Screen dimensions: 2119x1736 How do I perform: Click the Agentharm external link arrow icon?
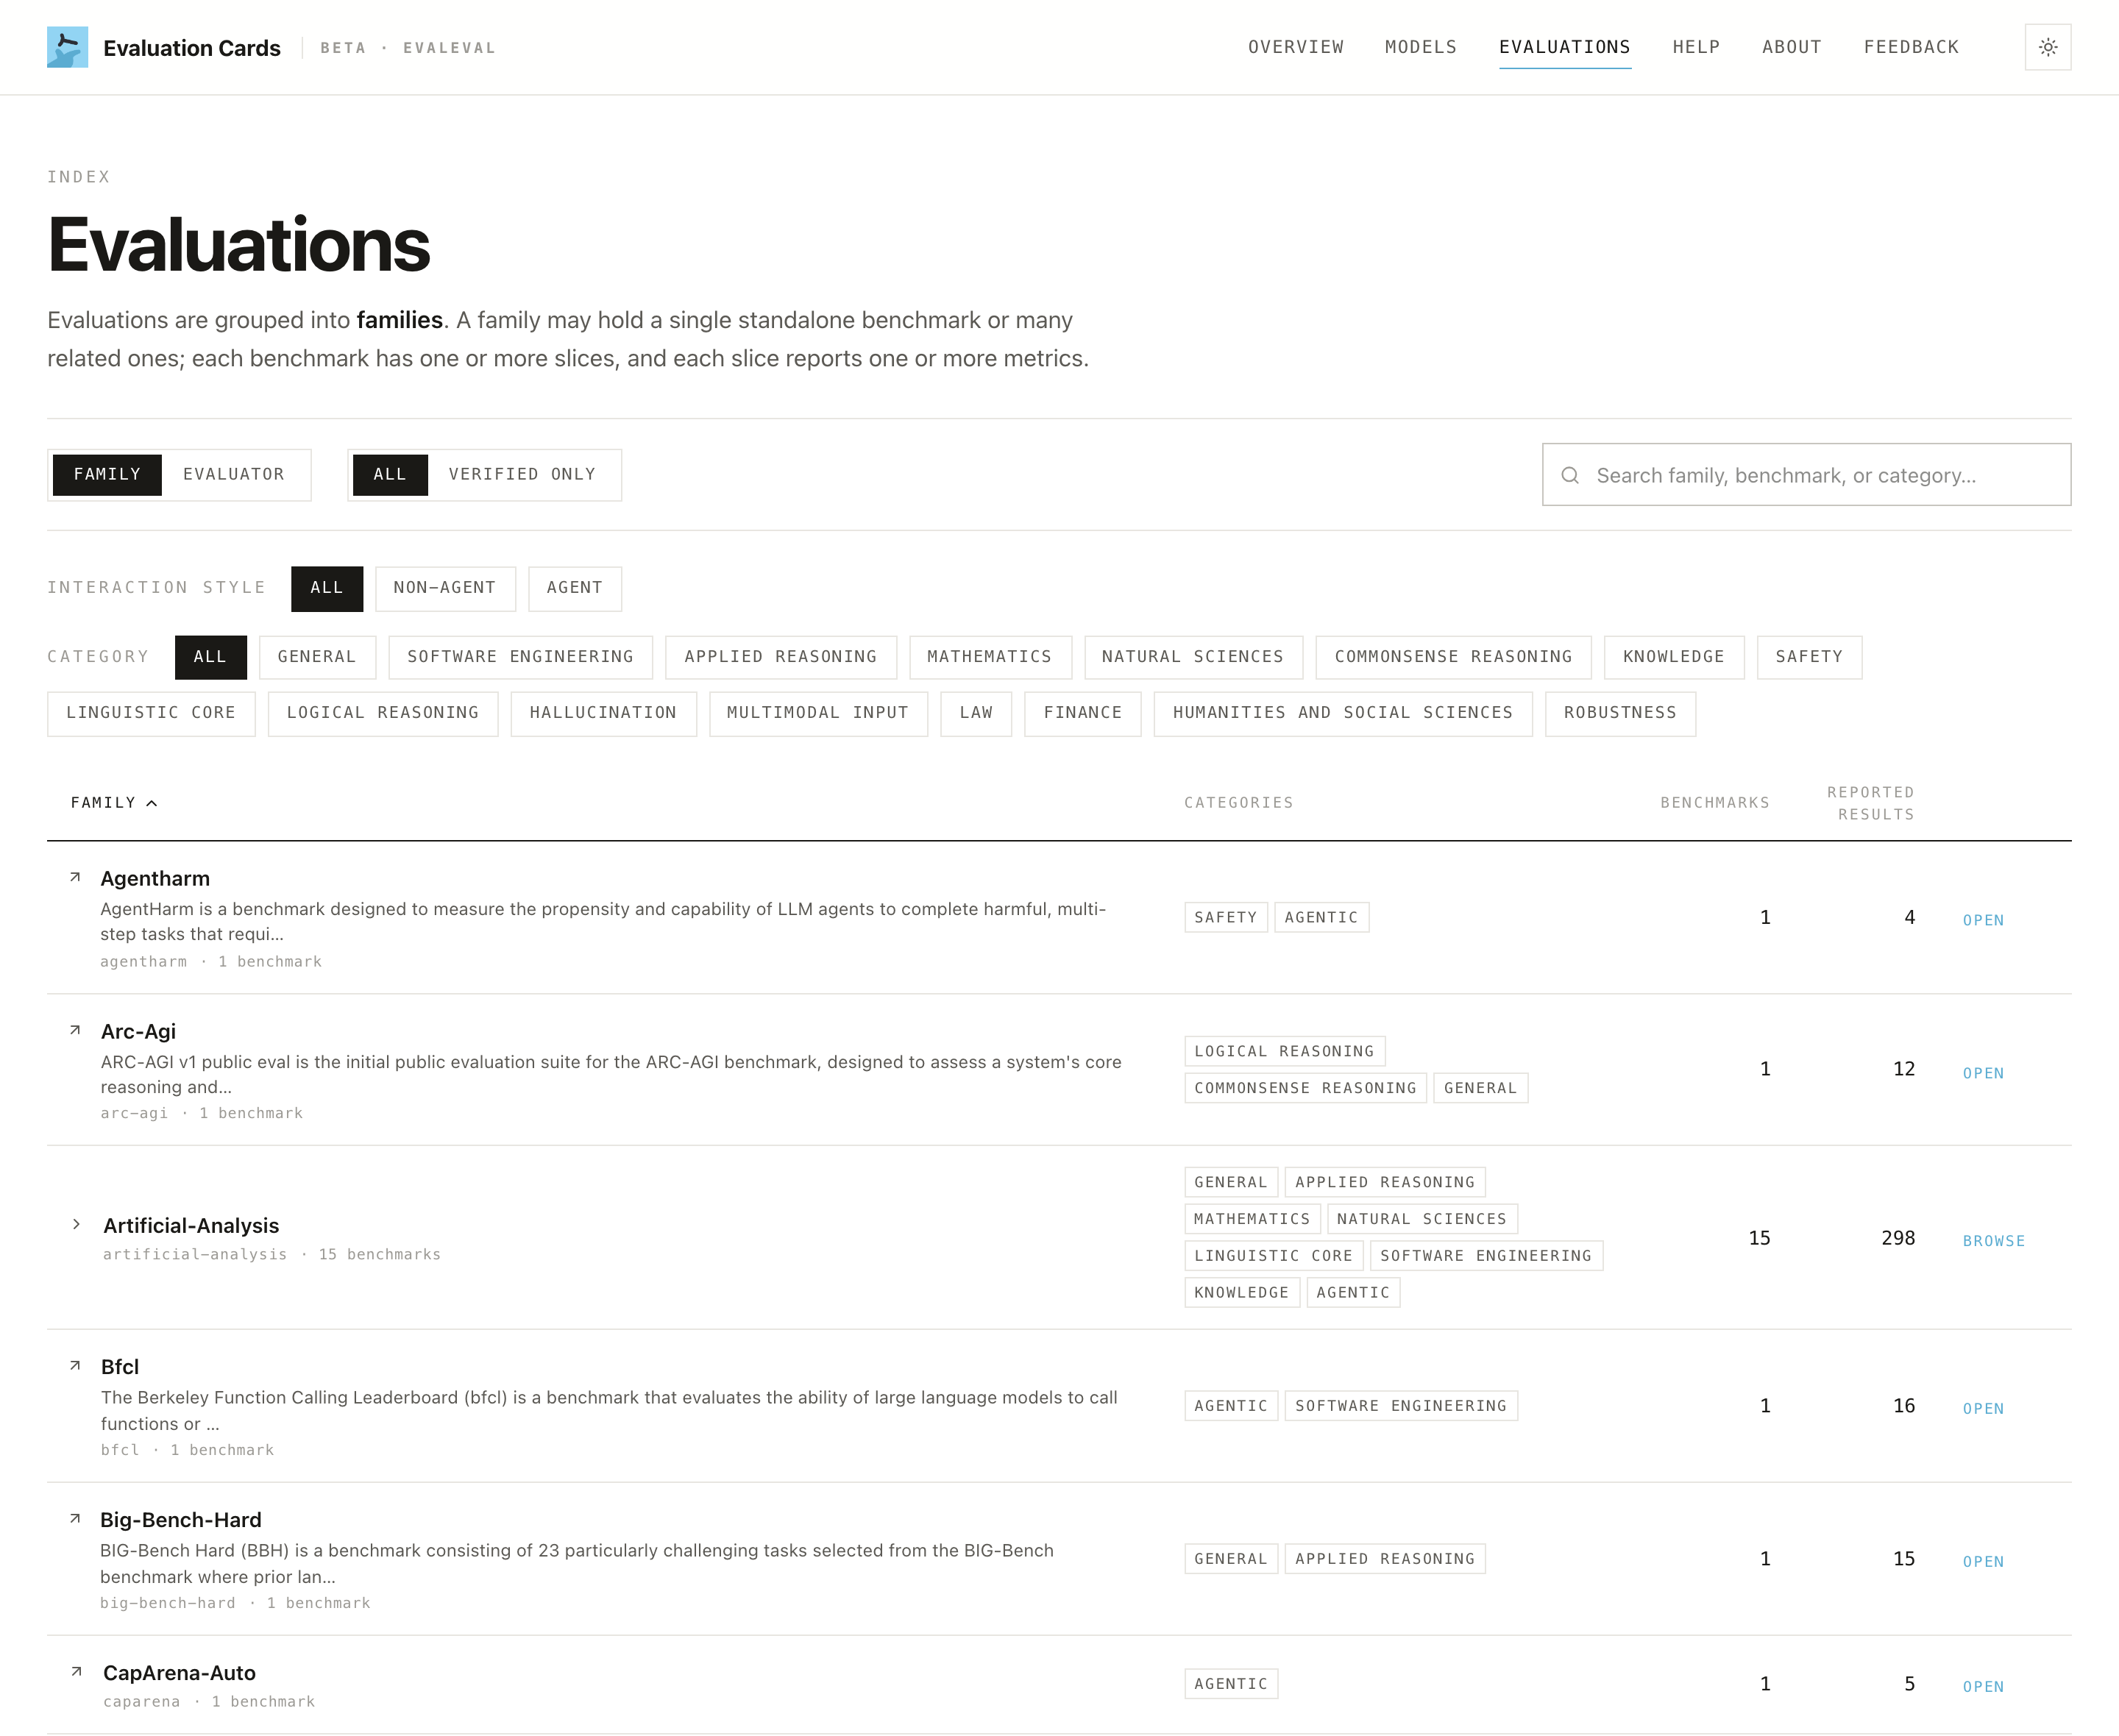(75, 877)
